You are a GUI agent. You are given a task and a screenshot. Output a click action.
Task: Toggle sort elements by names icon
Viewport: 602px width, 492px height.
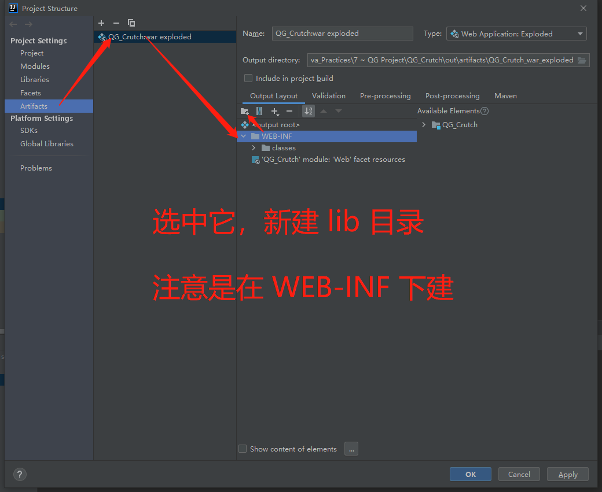[x=309, y=111]
